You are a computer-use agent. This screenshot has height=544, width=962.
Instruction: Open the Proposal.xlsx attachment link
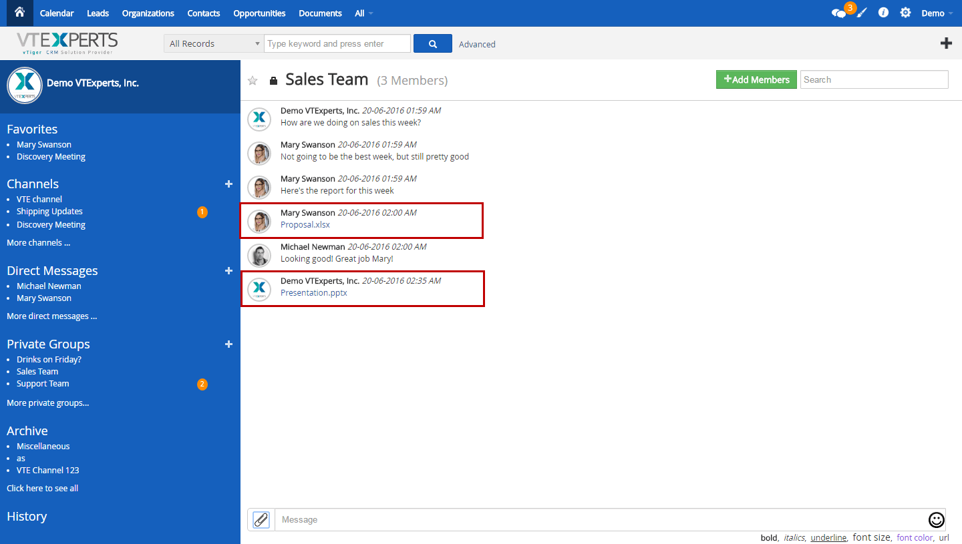(305, 224)
